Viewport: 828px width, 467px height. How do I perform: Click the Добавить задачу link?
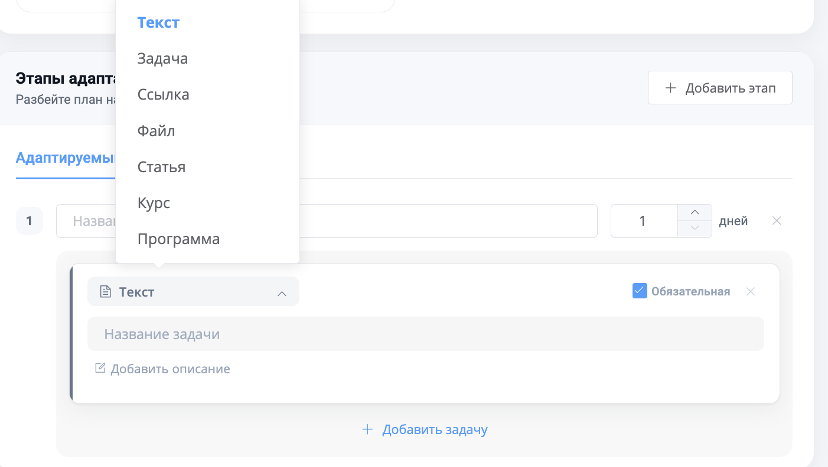point(435,429)
